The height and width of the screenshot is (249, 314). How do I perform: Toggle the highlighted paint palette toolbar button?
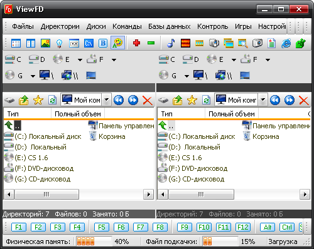pyautogui.click(x=117, y=43)
